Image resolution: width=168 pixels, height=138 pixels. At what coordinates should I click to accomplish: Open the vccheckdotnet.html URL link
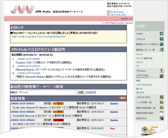[x=39, y=37]
